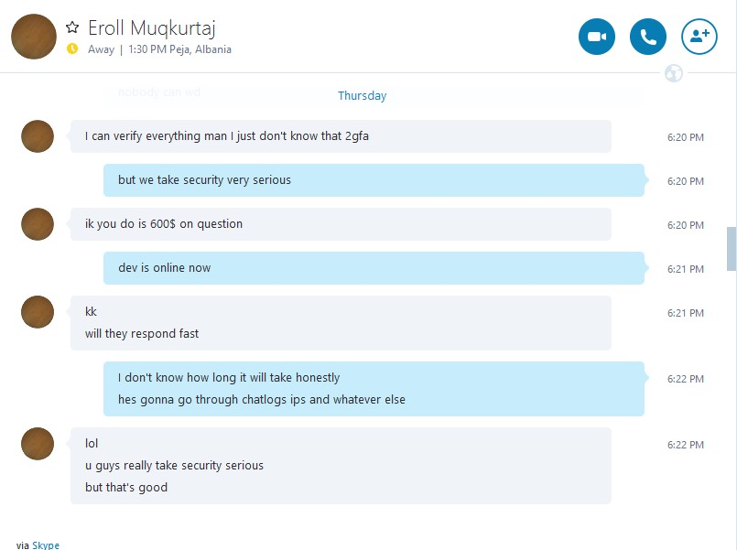
Task: Click the avatar beside the 2gfa message
Action: tap(38, 136)
